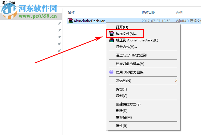The height and width of the screenshot is (135, 201).
Task: Choose 重命名(M) menu entry
Action: pyautogui.click(x=124, y=117)
